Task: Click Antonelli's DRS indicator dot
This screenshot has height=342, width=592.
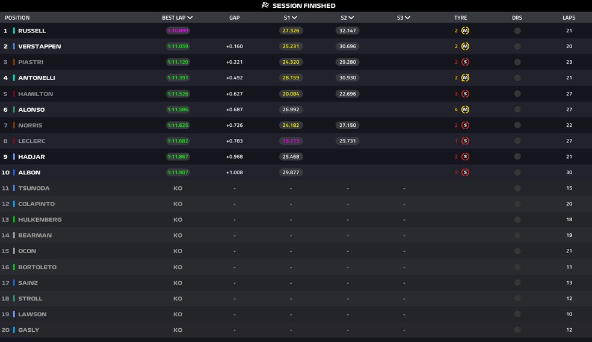Action: (517, 78)
